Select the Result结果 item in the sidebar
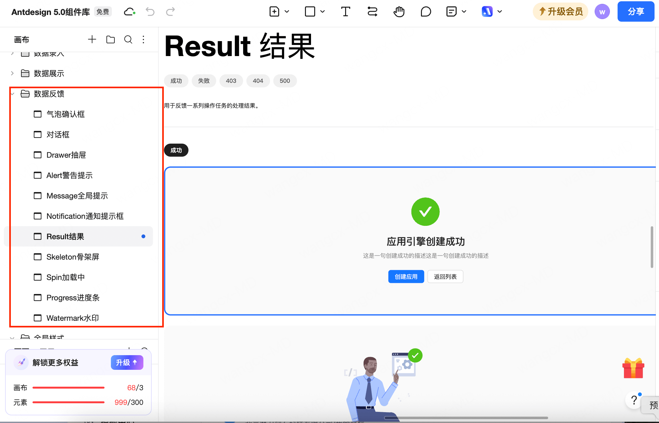The width and height of the screenshot is (659, 423). 65,236
